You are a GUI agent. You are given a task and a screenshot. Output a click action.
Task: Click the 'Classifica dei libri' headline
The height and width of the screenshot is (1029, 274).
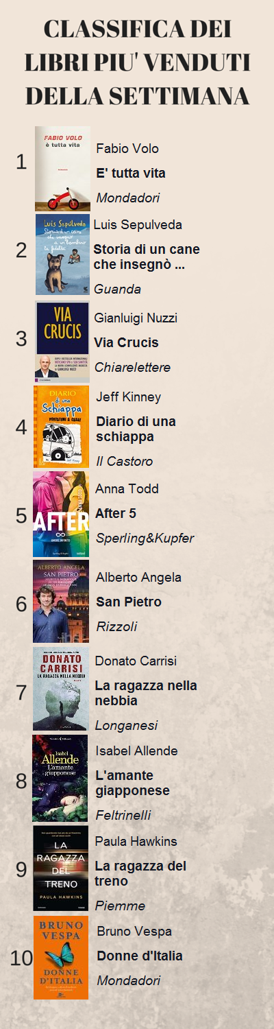pyautogui.click(x=137, y=62)
